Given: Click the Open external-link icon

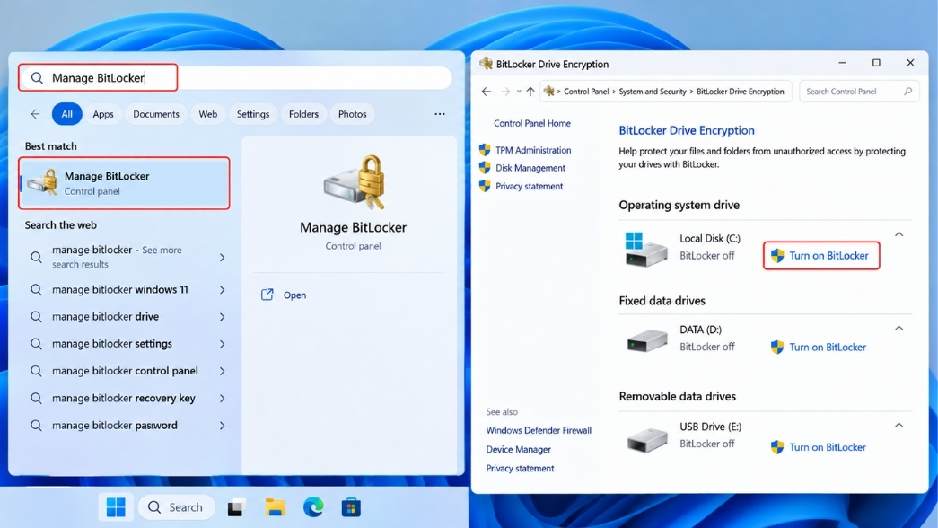Looking at the screenshot, I should point(267,295).
